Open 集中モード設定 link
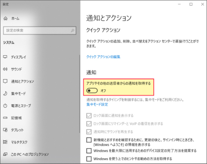Screen dimensions: 207x164 point(97,104)
